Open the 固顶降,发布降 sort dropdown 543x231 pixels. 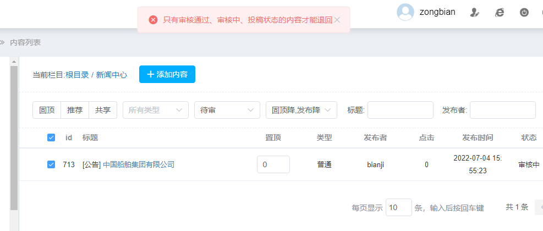(301, 110)
